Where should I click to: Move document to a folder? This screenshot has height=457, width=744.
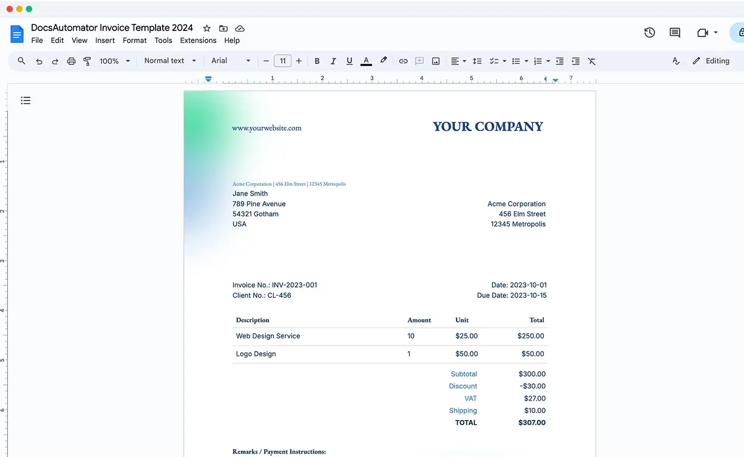pos(223,28)
